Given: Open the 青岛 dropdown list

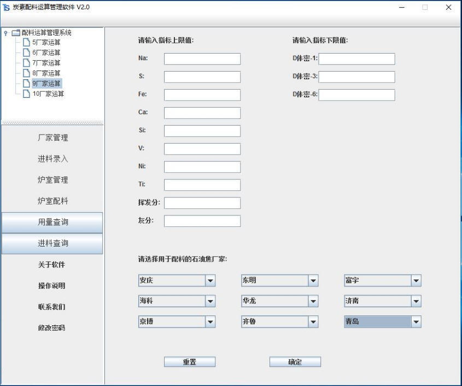Looking at the screenshot, I should (416, 322).
